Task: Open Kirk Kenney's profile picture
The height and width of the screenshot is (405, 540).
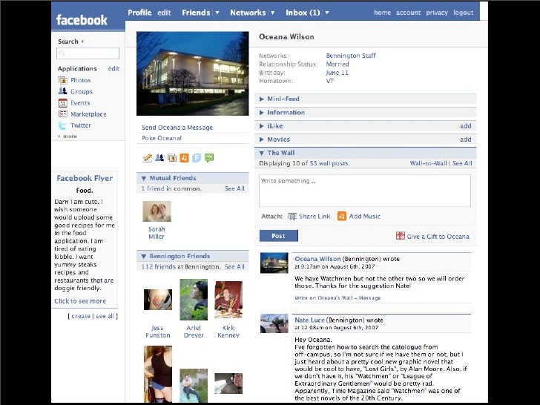Action: point(228,299)
